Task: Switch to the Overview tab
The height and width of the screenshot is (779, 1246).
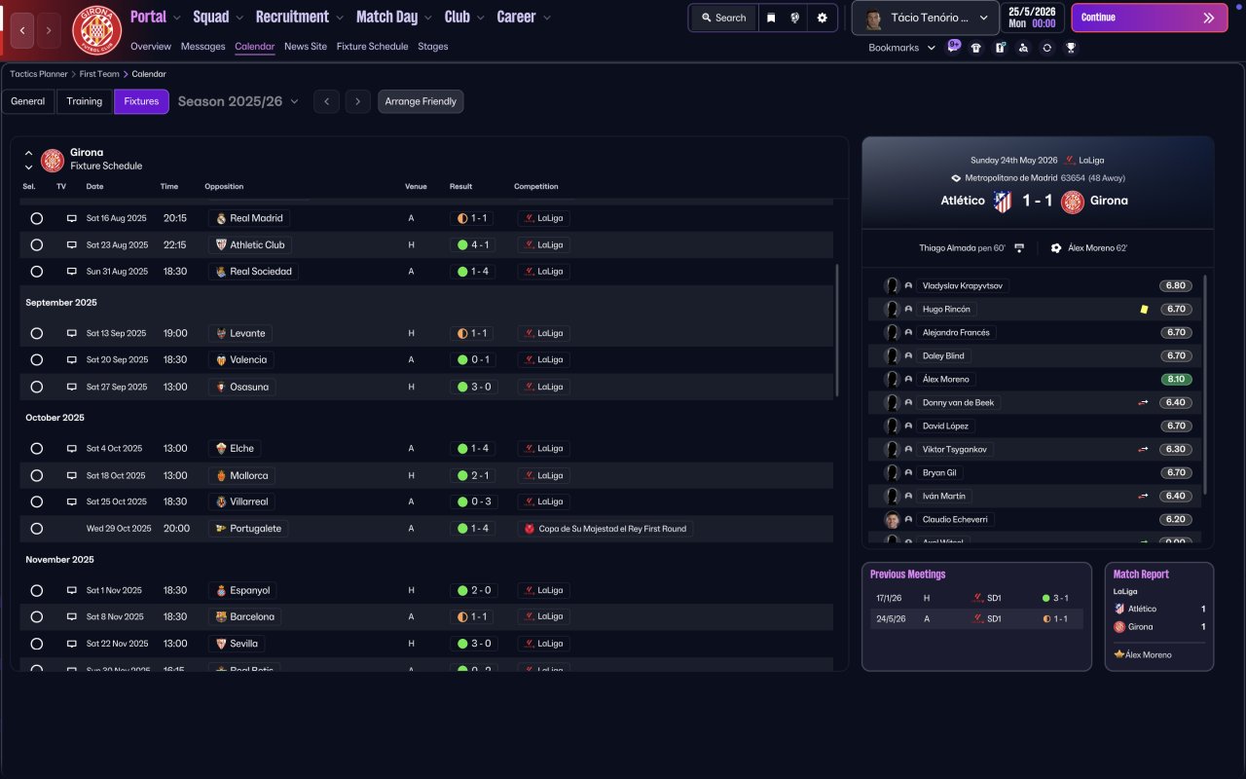Action: (151, 47)
